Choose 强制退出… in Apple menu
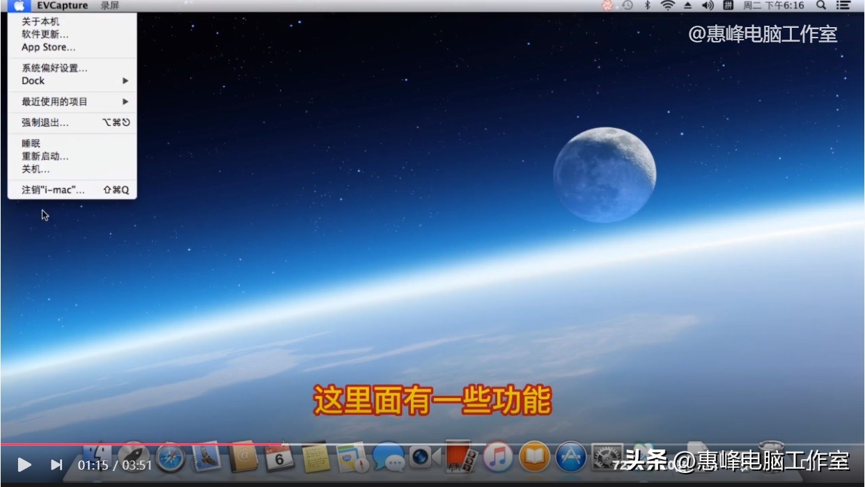Viewport: 865px width, 487px height. (45, 122)
